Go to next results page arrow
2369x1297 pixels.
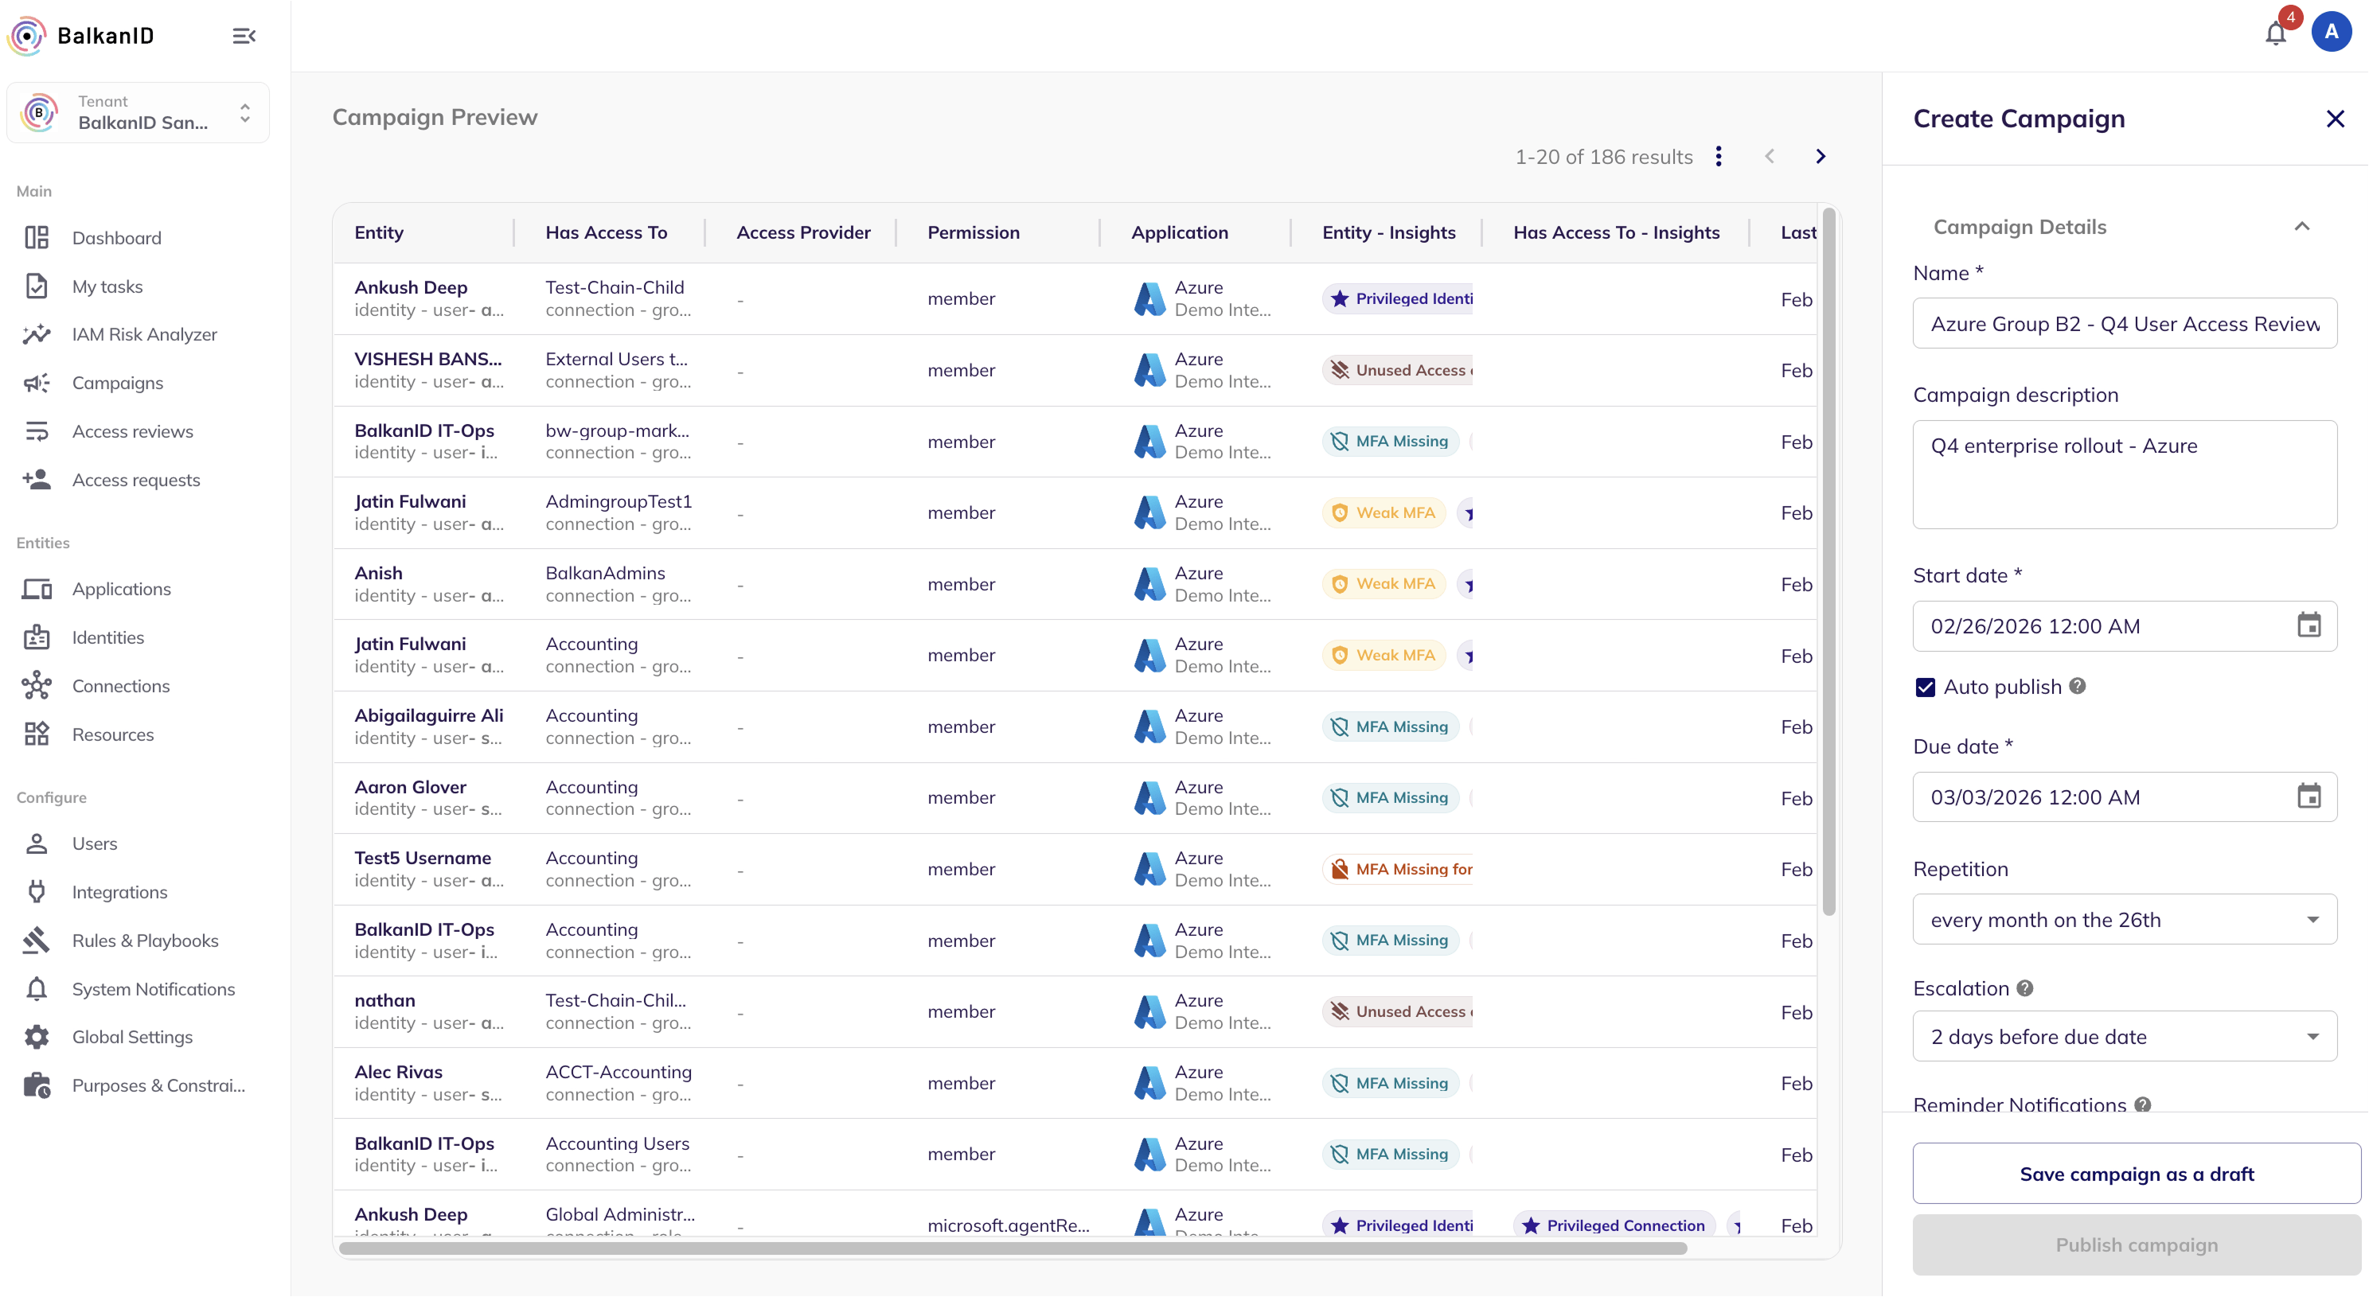tap(1820, 156)
